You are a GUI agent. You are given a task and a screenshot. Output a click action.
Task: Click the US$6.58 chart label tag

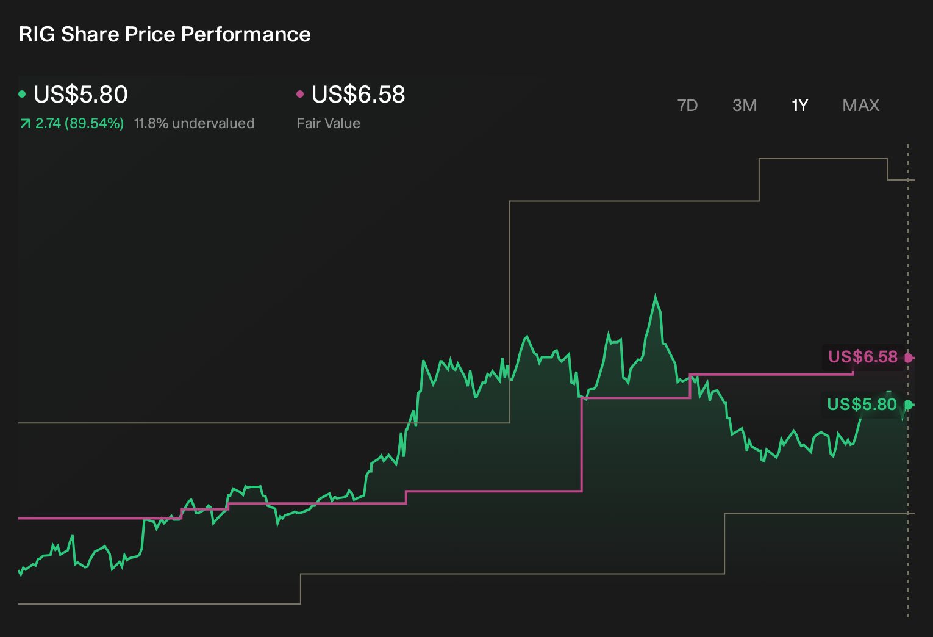point(863,356)
